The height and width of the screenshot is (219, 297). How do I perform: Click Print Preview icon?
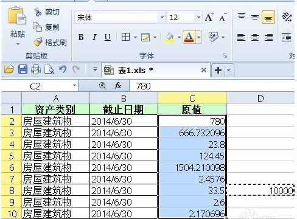point(49,69)
